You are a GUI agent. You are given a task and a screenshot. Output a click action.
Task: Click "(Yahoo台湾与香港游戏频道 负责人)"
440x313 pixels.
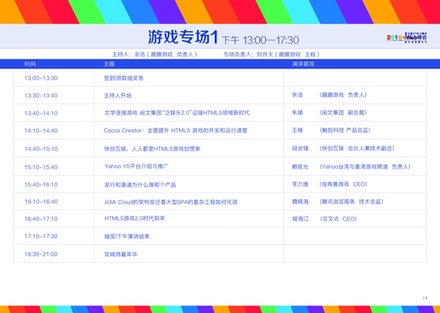coord(364,167)
